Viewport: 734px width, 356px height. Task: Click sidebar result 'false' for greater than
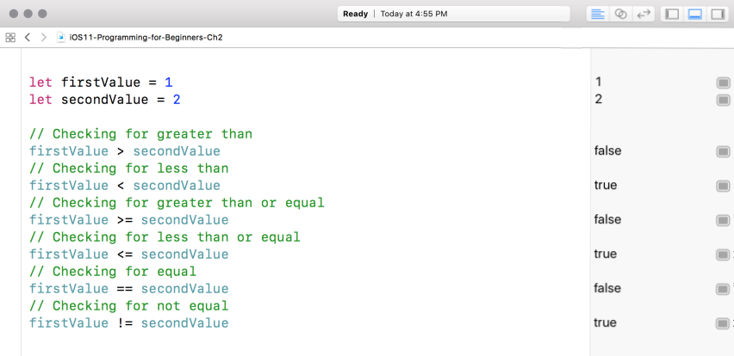click(x=607, y=150)
